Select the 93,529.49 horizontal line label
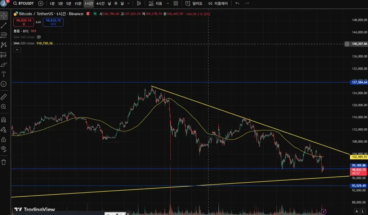 (359, 186)
